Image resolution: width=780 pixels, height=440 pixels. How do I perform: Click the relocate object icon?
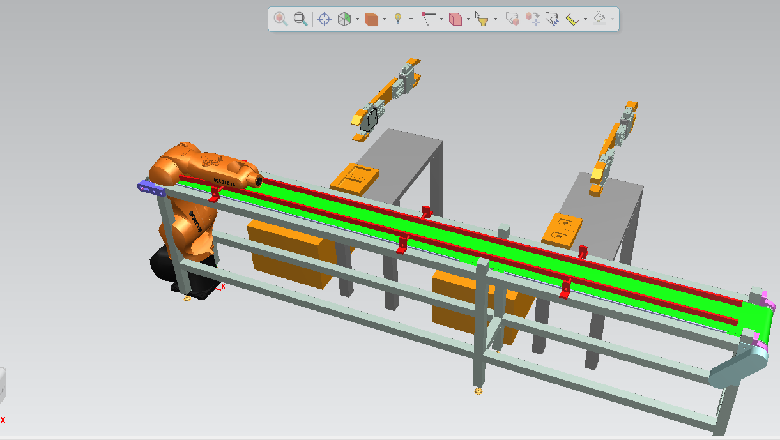tap(532, 19)
